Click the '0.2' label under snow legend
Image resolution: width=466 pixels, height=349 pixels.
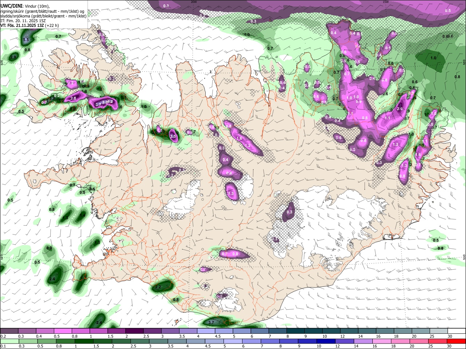tap(3, 336)
